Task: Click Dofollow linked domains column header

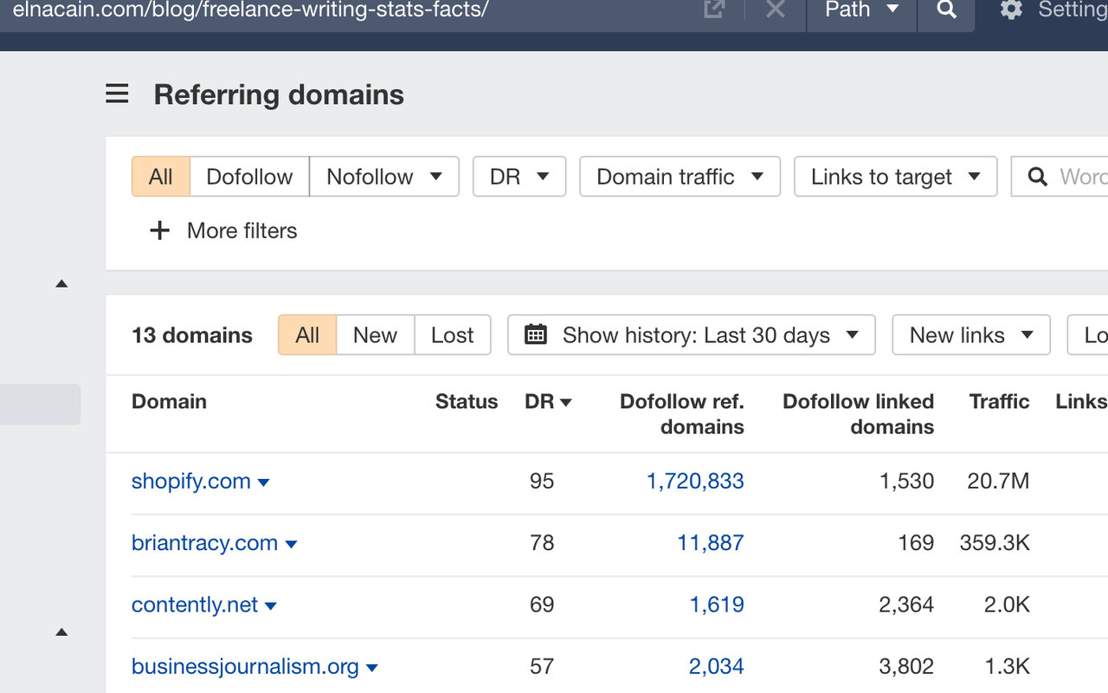Action: (859, 414)
